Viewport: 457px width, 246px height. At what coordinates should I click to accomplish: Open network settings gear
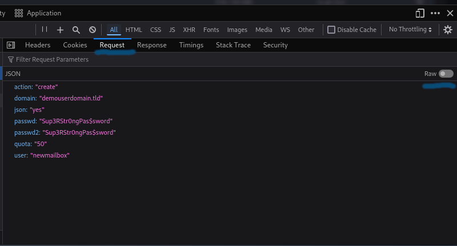[x=448, y=30]
